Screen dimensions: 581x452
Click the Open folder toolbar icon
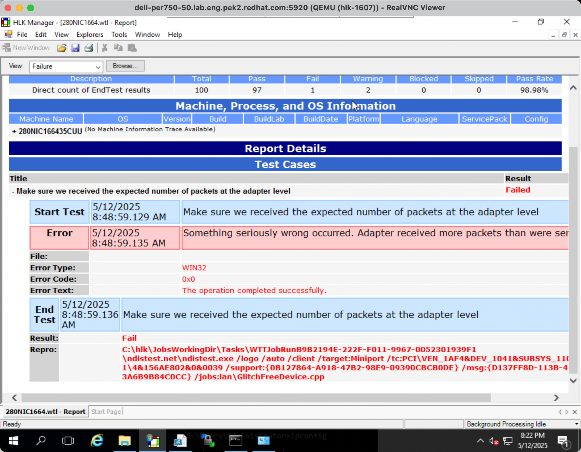pos(62,48)
